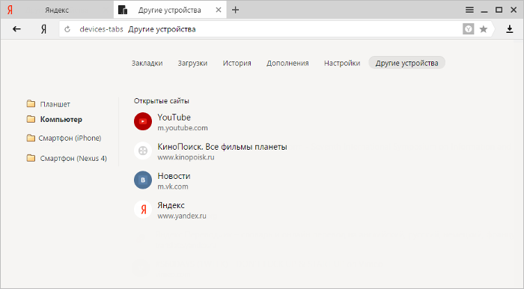The height and width of the screenshot is (289, 524).
Task: Click the Яндекс site icon in list
Action: tap(143, 209)
